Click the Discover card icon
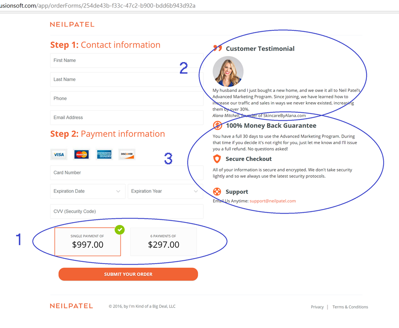399x328 pixels. [x=127, y=154]
